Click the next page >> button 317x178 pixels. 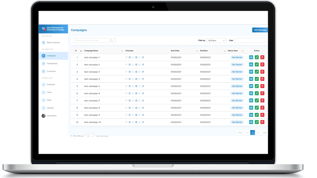click(x=258, y=133)
